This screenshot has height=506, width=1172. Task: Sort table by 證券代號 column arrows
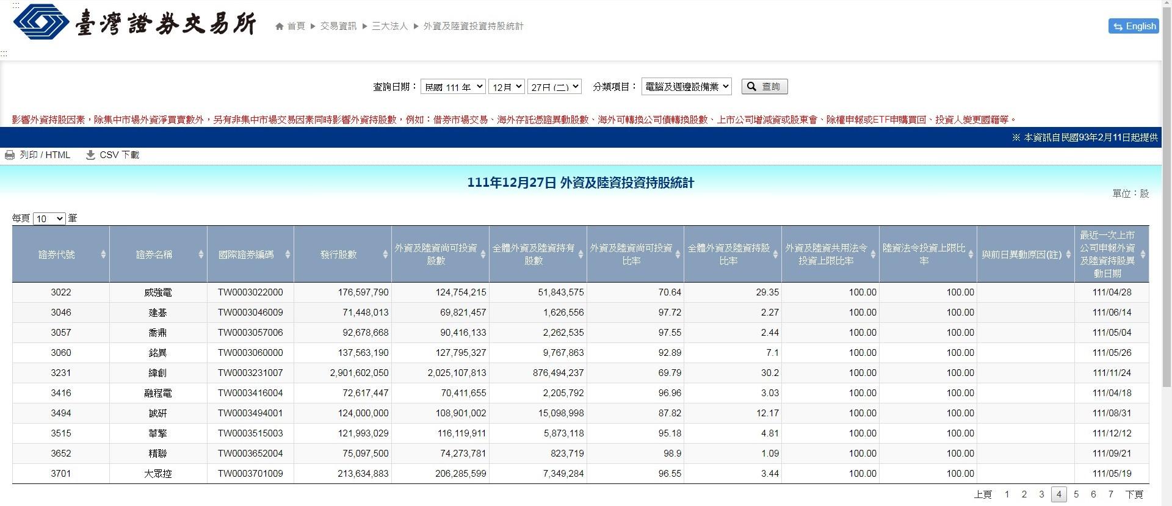coord(103,255)
